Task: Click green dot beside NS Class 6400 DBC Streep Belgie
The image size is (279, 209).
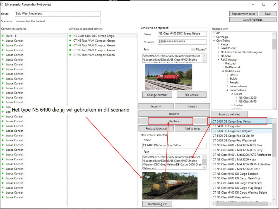Action: click(x=70, y=36)
